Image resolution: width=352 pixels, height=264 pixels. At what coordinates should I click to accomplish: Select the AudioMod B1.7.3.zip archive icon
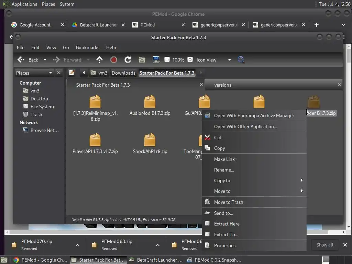(150, 101)
